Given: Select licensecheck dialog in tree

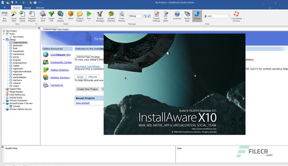Looking at the screenshot, I should coord(18,51).
